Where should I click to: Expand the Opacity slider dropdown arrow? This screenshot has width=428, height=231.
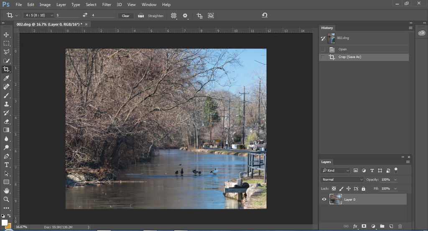click(x=395, y=179)
